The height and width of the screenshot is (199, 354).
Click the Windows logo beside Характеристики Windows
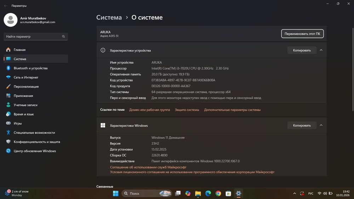pyautogui.click(x=103, y=125)
